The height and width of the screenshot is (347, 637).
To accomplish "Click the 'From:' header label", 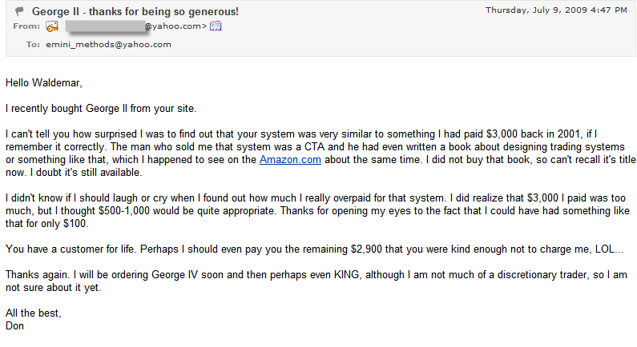I will [26, 26].
